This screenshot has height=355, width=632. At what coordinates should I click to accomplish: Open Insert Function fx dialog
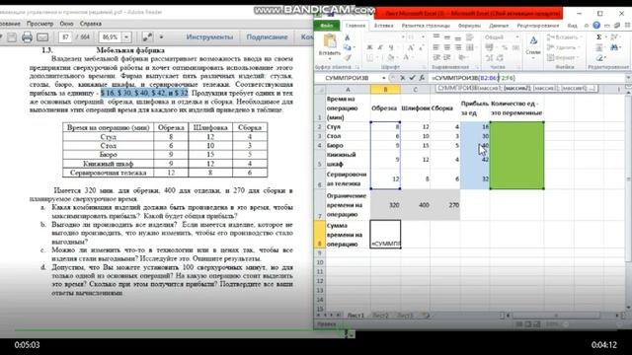pyautogui.click(x=422, y=78)
